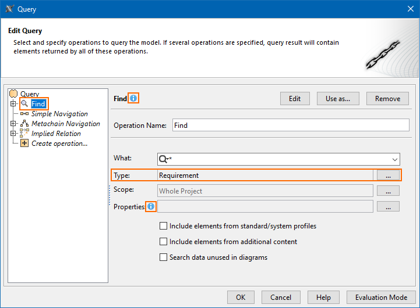Screen dimensions: 420x308
Task: Expand the Implied Relation tree node
Action: [x=13, y=134]
